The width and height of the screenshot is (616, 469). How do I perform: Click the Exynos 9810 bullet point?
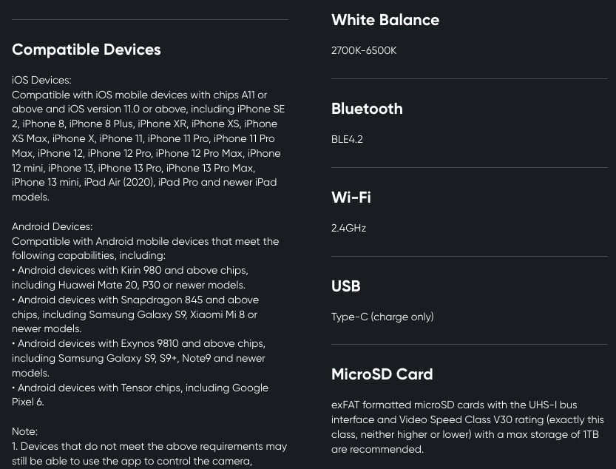point(138,358)
